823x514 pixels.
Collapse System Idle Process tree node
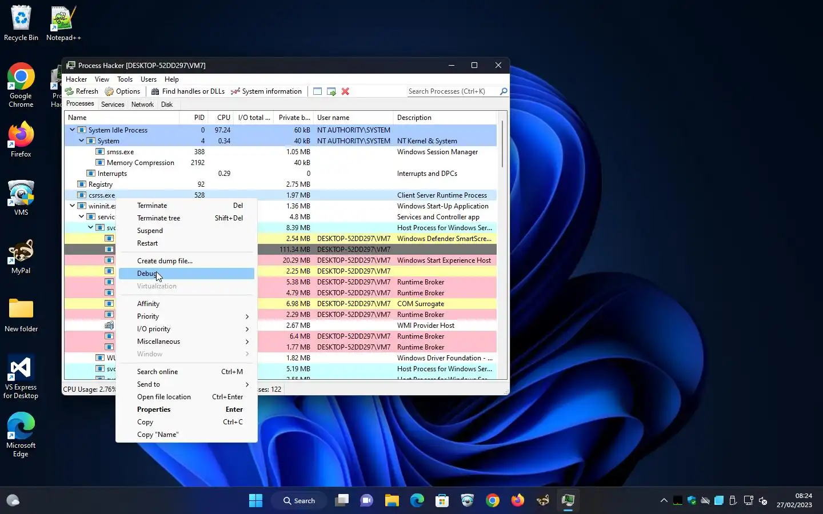(72, 130)
